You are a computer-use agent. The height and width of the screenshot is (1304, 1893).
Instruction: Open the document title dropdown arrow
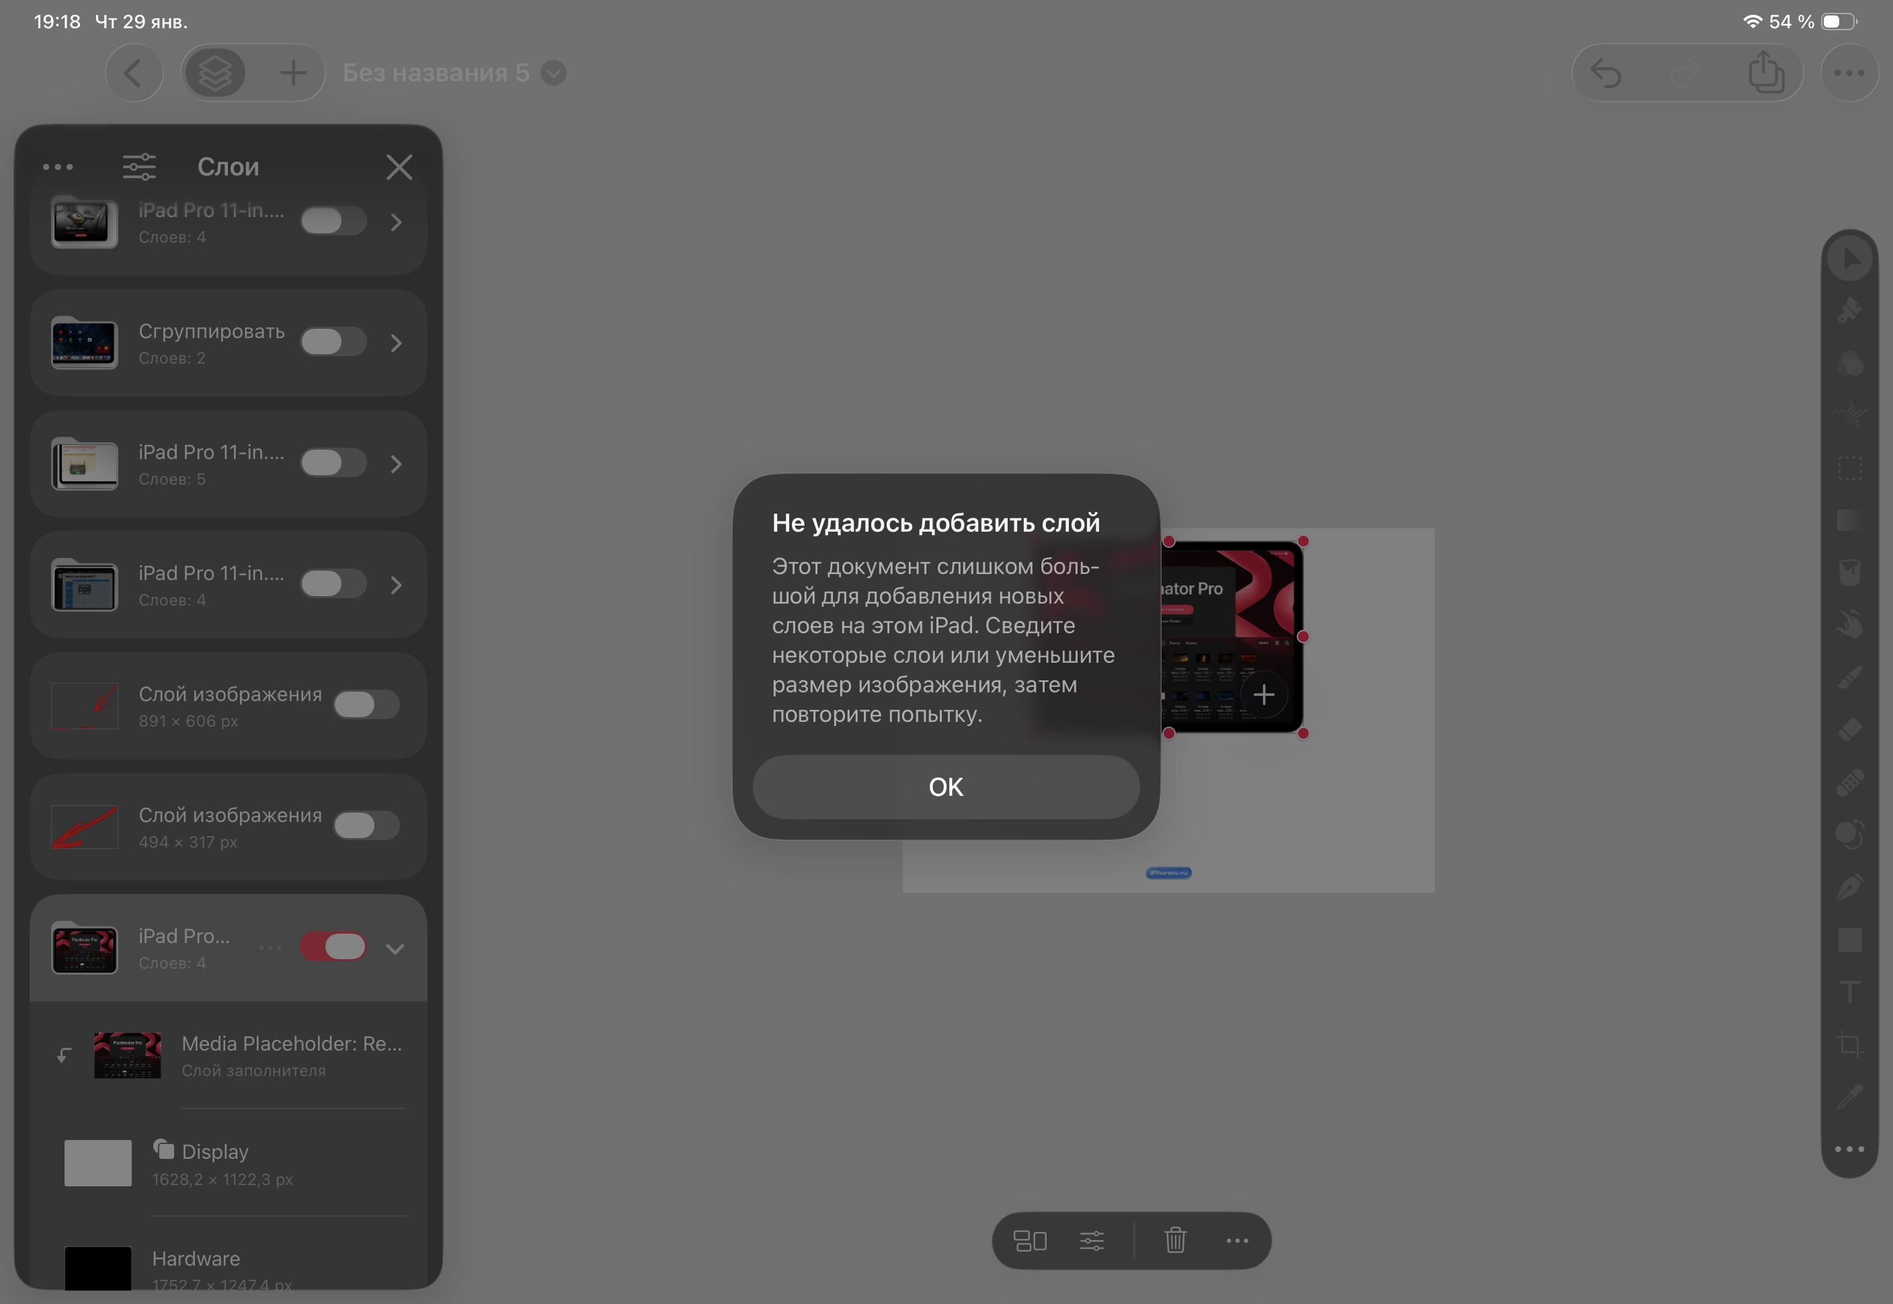tap(553, 73)
